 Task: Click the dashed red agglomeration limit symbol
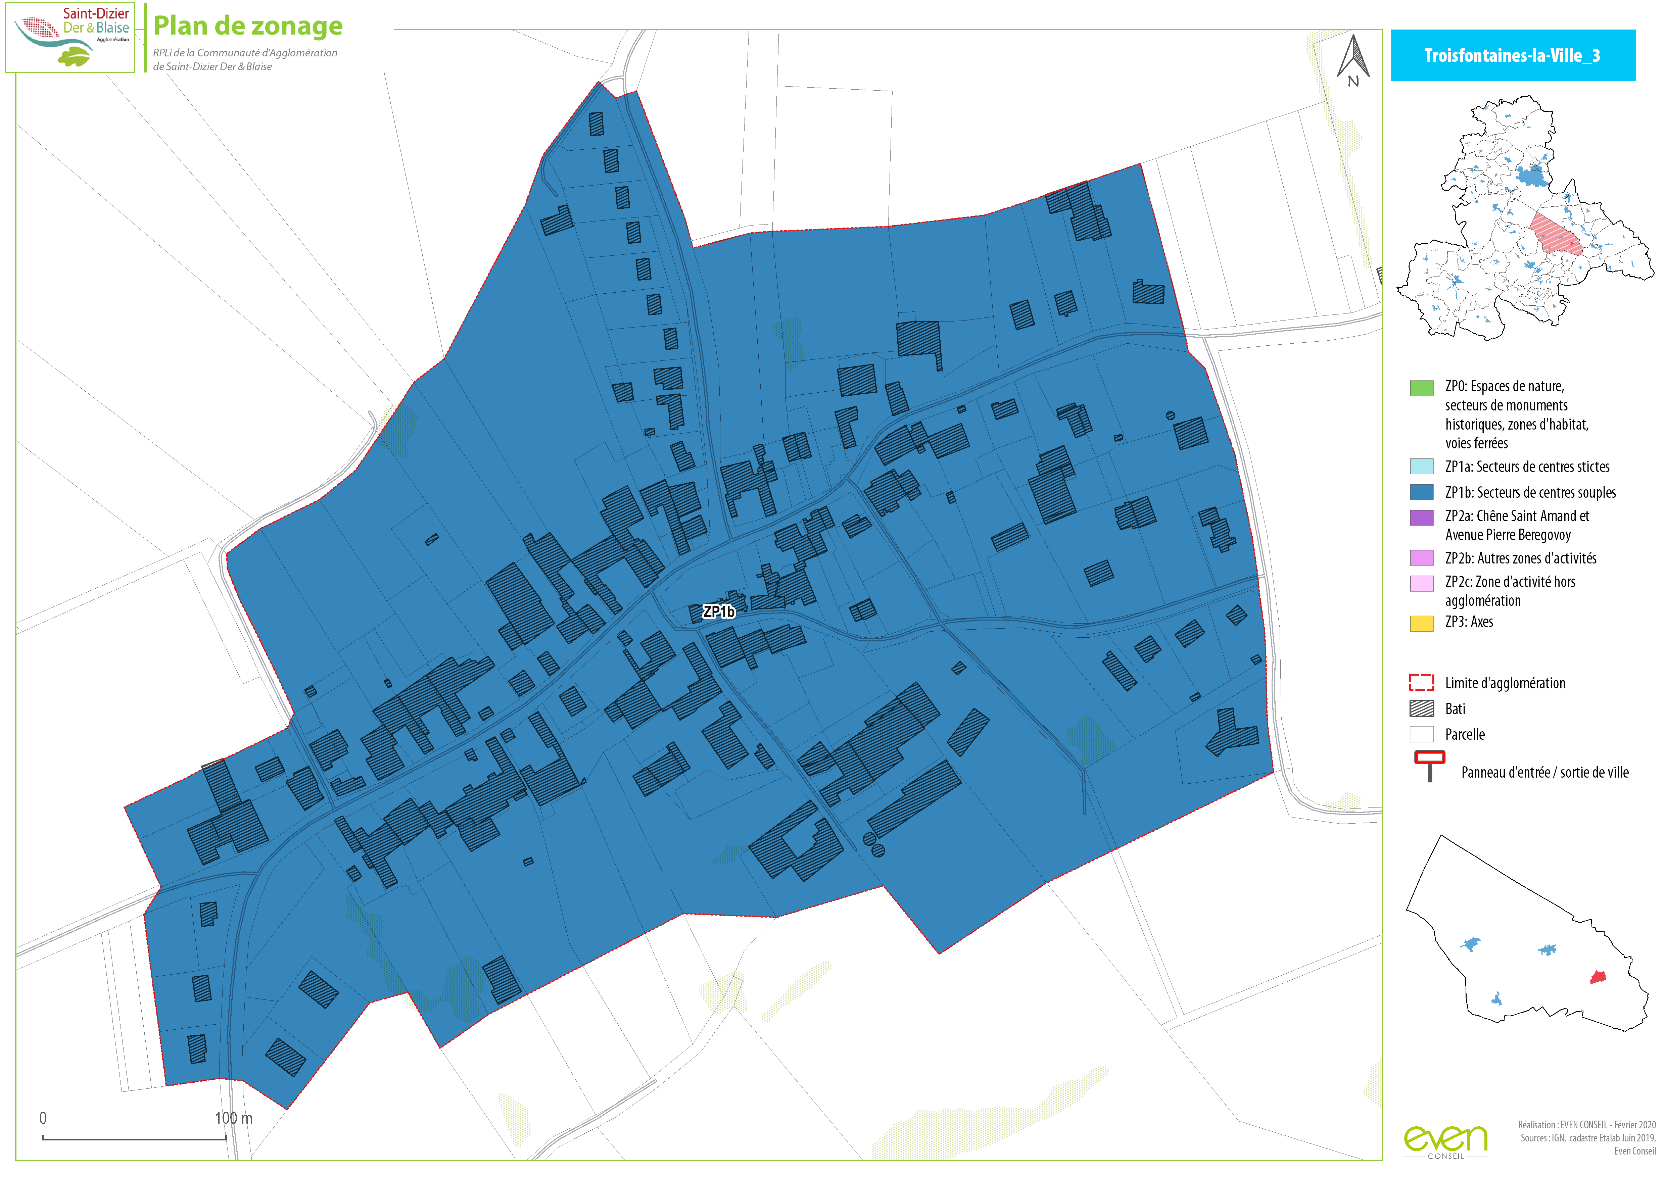pos(1421,682)
